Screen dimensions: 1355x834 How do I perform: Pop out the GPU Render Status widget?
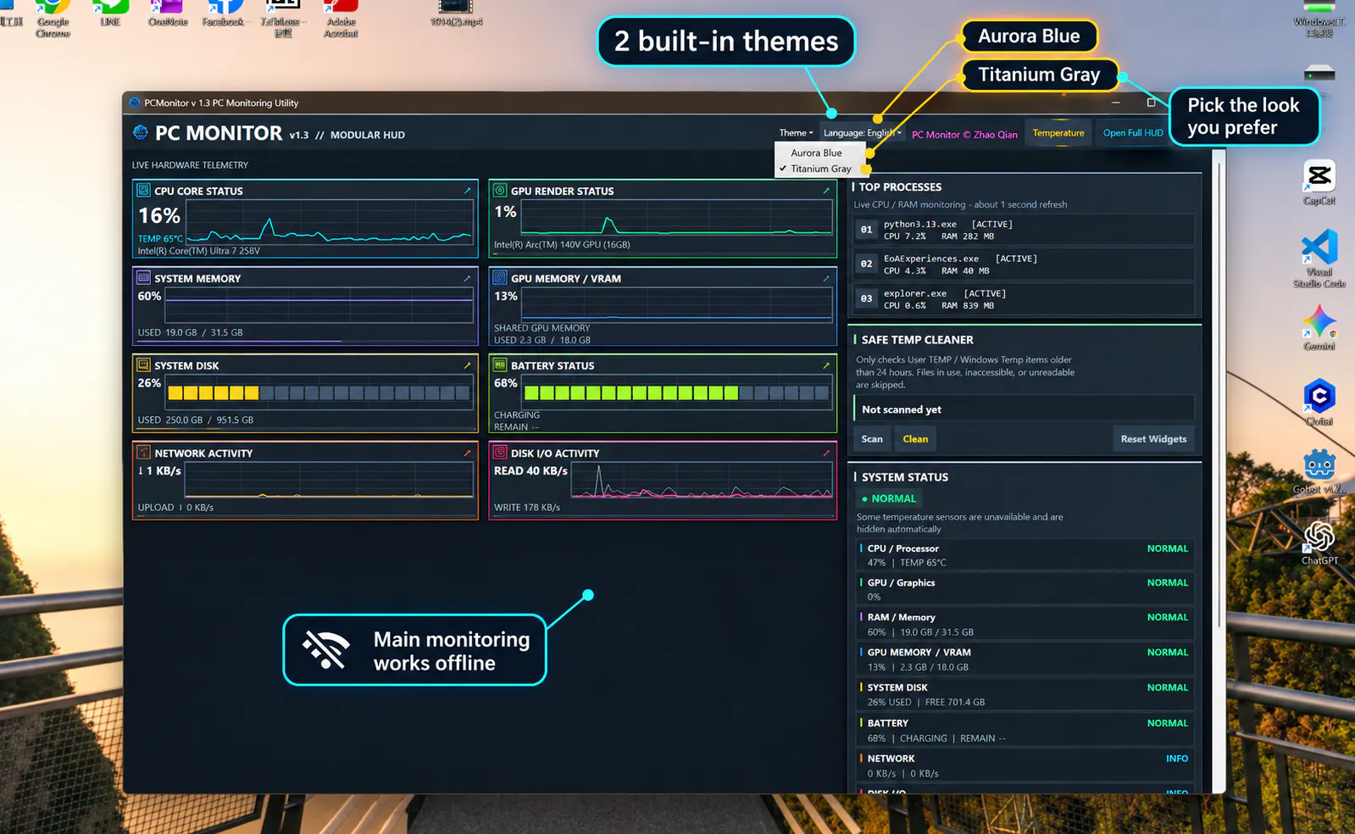coord(826,191)
